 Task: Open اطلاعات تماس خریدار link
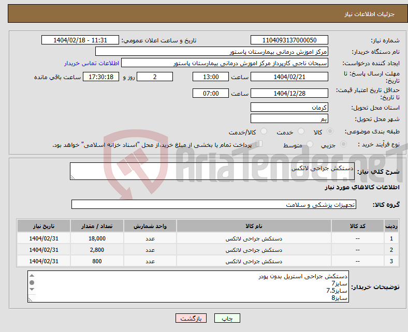(92, 63)
